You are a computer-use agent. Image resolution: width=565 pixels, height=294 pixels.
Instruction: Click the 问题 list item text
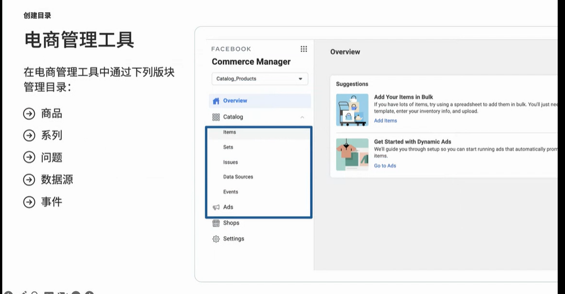[x=52, y=157]
